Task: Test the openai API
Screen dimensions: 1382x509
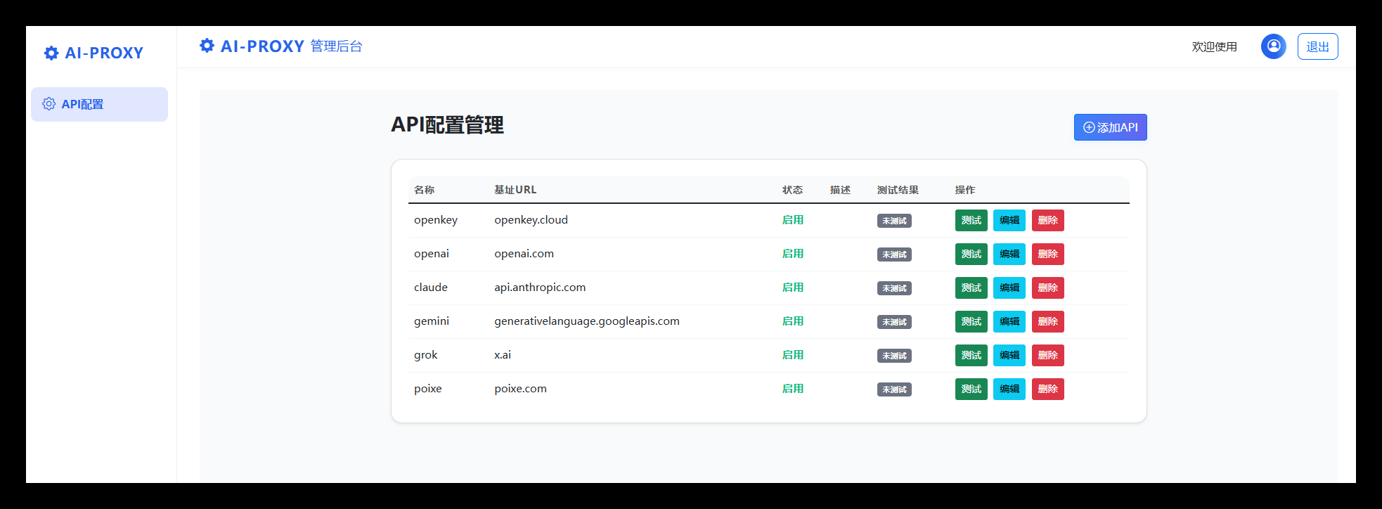Action: (971, 254)
